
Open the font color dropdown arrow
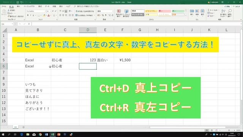[x=51, y=15]
